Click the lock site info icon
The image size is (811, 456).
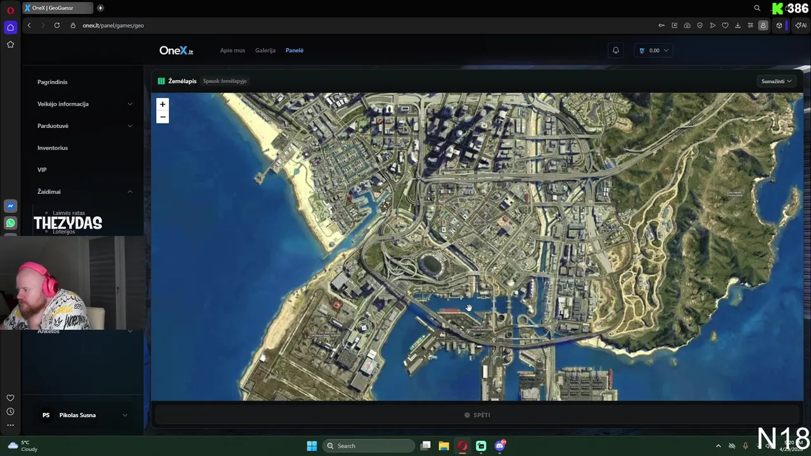(73, 25)
